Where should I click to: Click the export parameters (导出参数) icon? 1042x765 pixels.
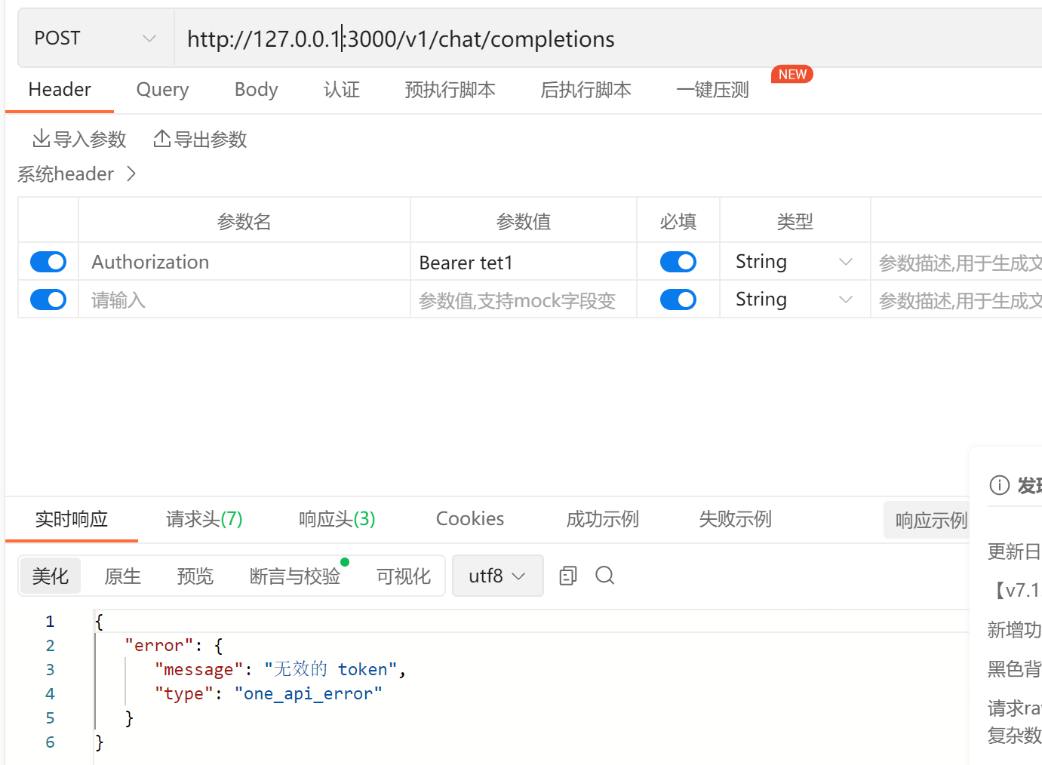[163, 138]
